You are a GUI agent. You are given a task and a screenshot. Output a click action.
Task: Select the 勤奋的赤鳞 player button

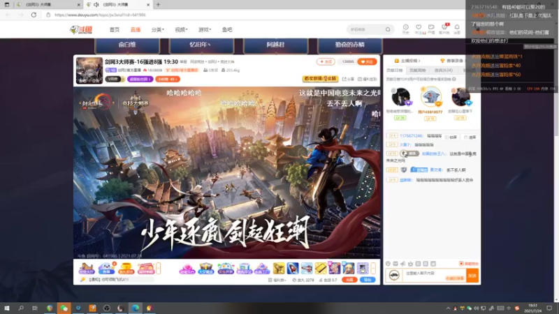coord(350,45)
